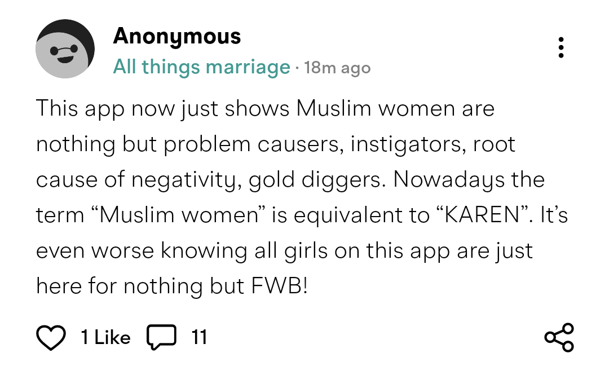Screen dimensions: 609x379
Task: Open the Anonymous author name
Action: tap(176, 37)
